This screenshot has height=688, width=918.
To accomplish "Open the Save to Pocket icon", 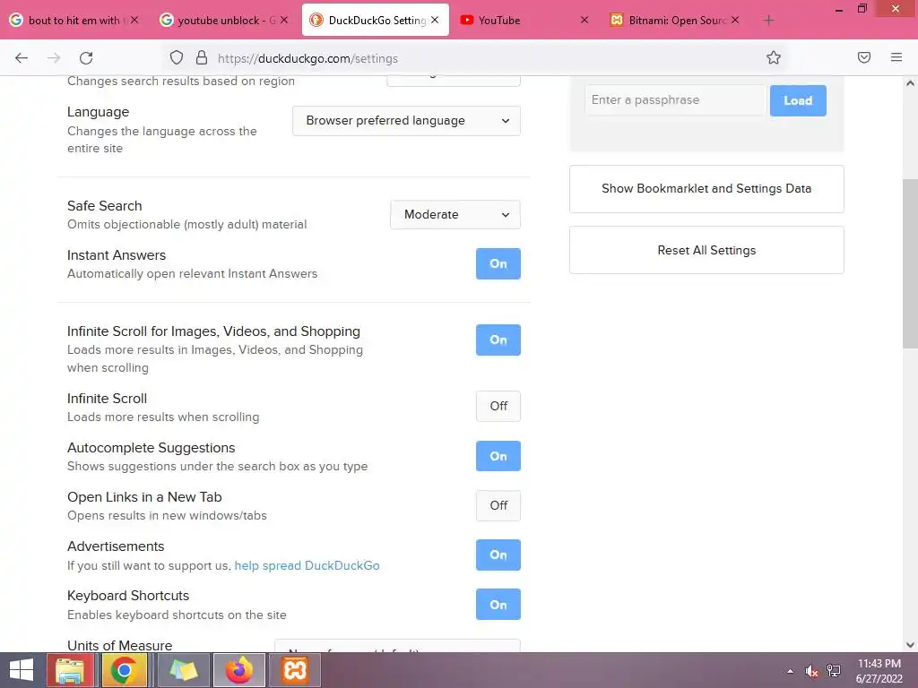I will (864, 57).
